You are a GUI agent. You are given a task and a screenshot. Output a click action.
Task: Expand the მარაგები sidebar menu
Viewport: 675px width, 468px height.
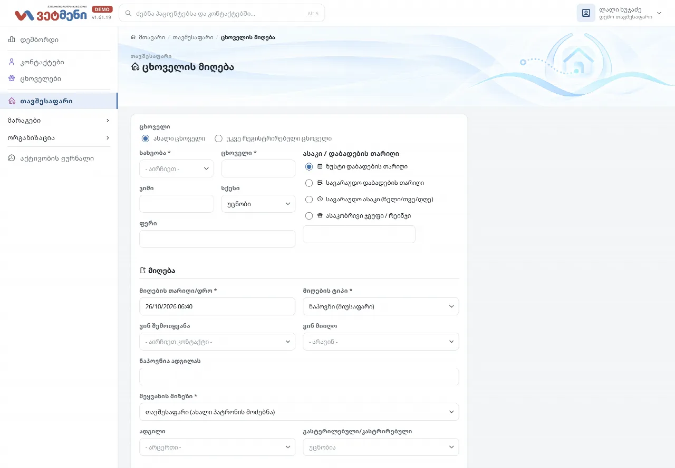(59, 121)
